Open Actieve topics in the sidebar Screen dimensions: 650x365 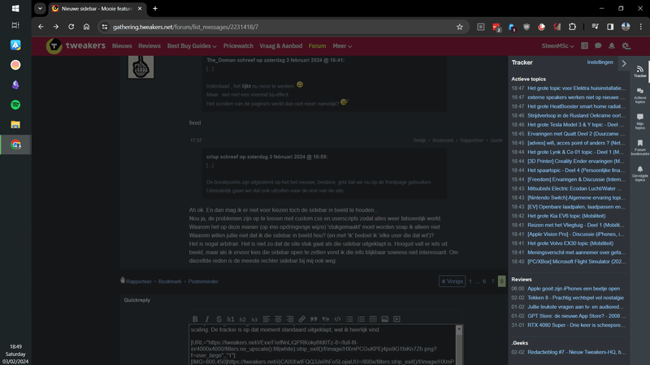pyautogui.click(x=639, y=96)
